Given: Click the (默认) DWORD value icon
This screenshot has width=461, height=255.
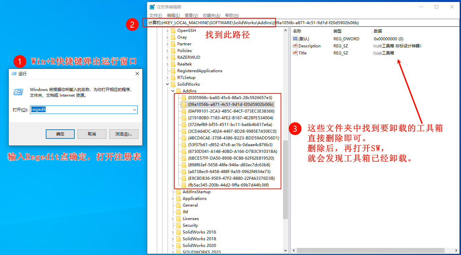Looking at the screenshot, I should 295,39.
